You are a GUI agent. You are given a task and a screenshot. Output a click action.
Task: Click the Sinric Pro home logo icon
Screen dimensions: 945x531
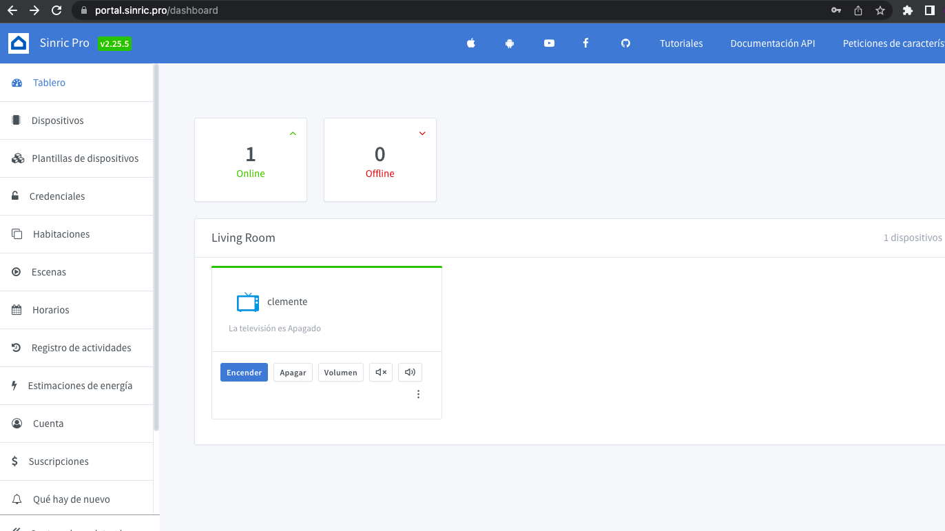tap(19, 43)
